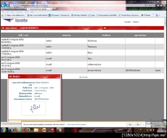Open the Learn about AutoComplete link
Image resolution: width=167 pixels, height=138 pixels.
[x=77, y=124]
